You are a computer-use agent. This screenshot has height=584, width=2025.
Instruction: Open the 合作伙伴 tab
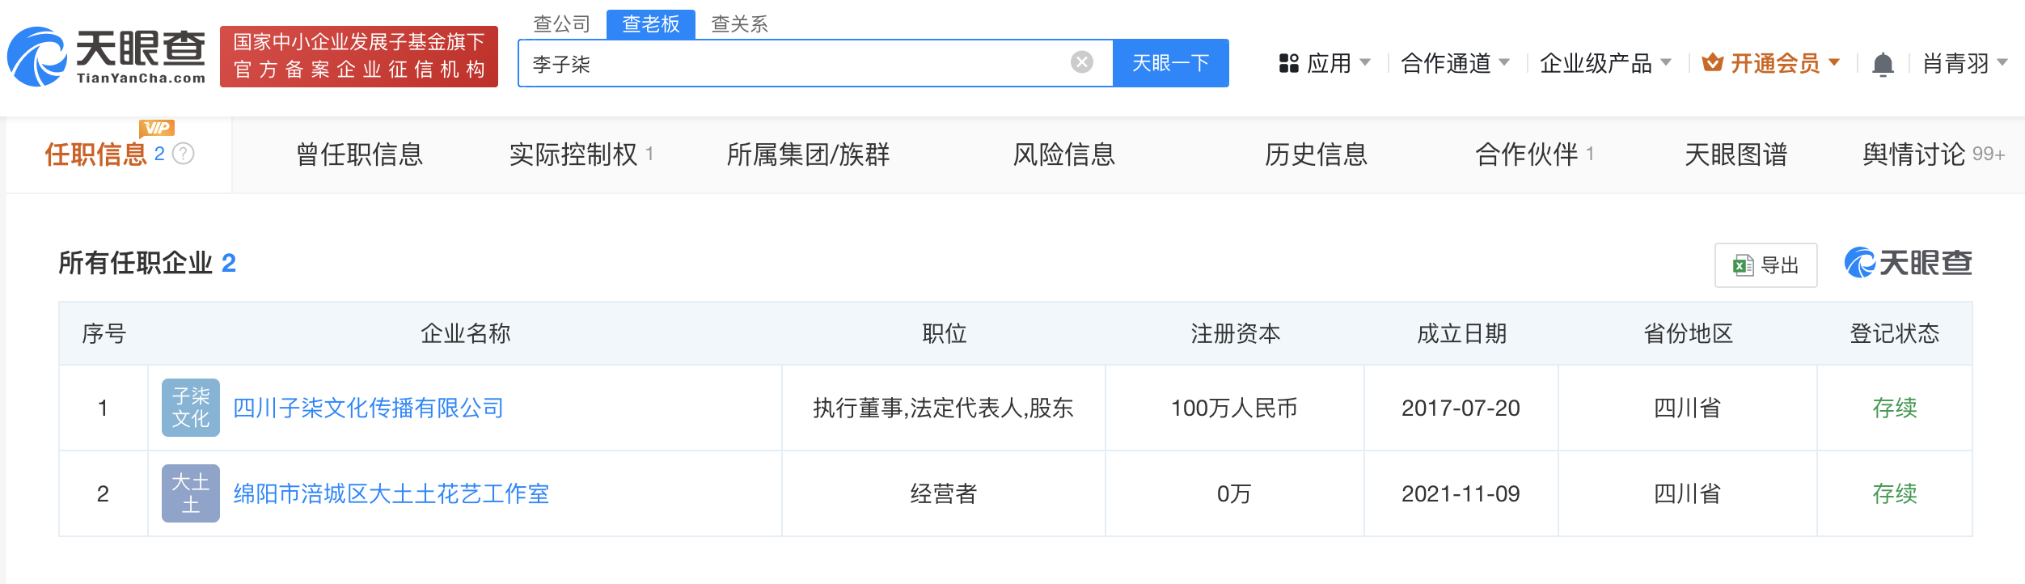[1534, 154]
